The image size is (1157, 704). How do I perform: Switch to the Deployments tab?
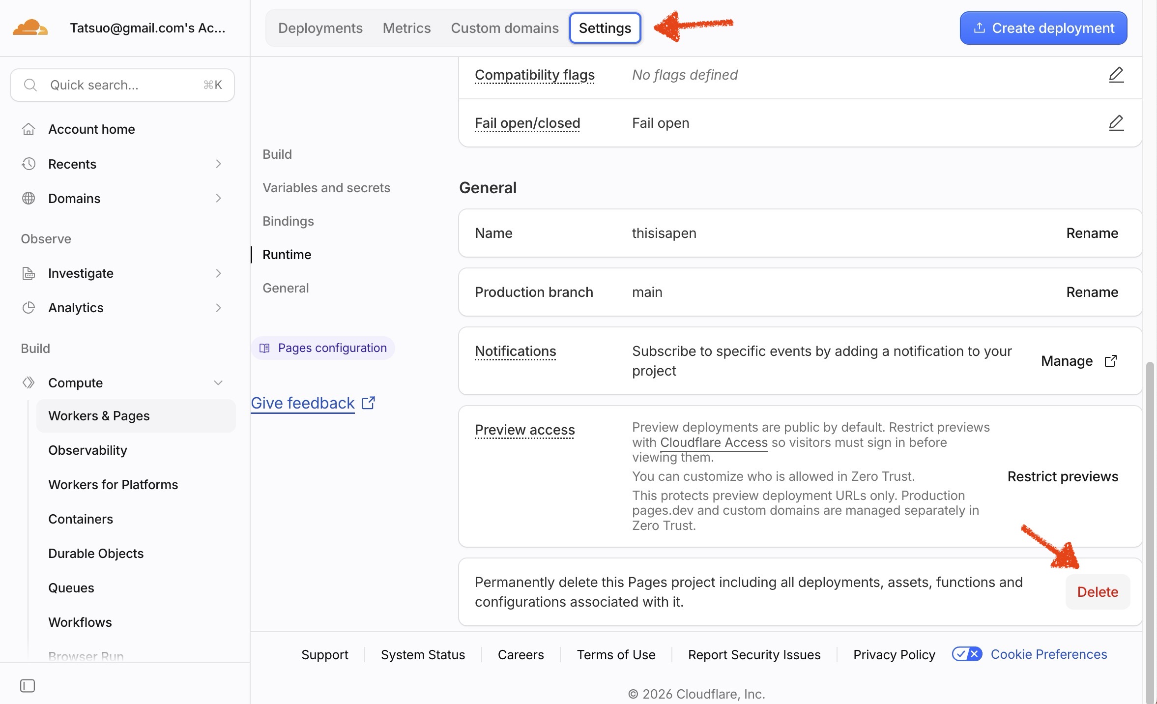coord(320,28)
